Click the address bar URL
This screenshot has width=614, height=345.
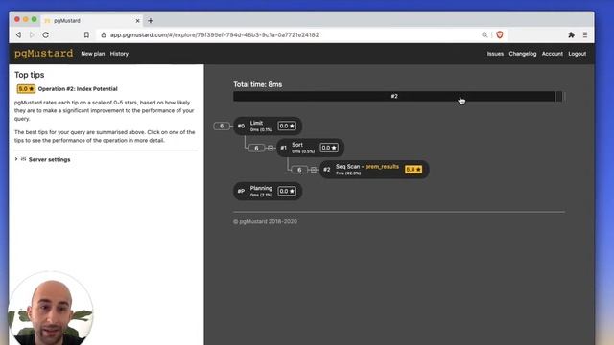tap(214, 34)
